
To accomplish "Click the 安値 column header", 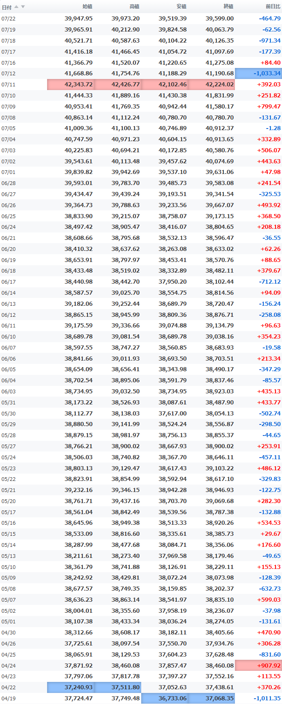I will (181, 7).
